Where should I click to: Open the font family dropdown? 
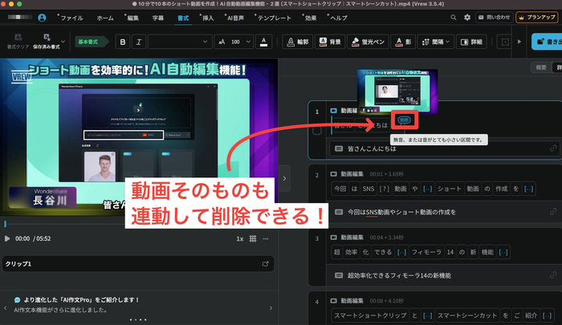(x=180, y=42)
